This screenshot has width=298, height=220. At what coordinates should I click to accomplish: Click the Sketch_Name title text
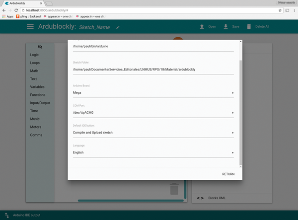(x=94, y=27)
